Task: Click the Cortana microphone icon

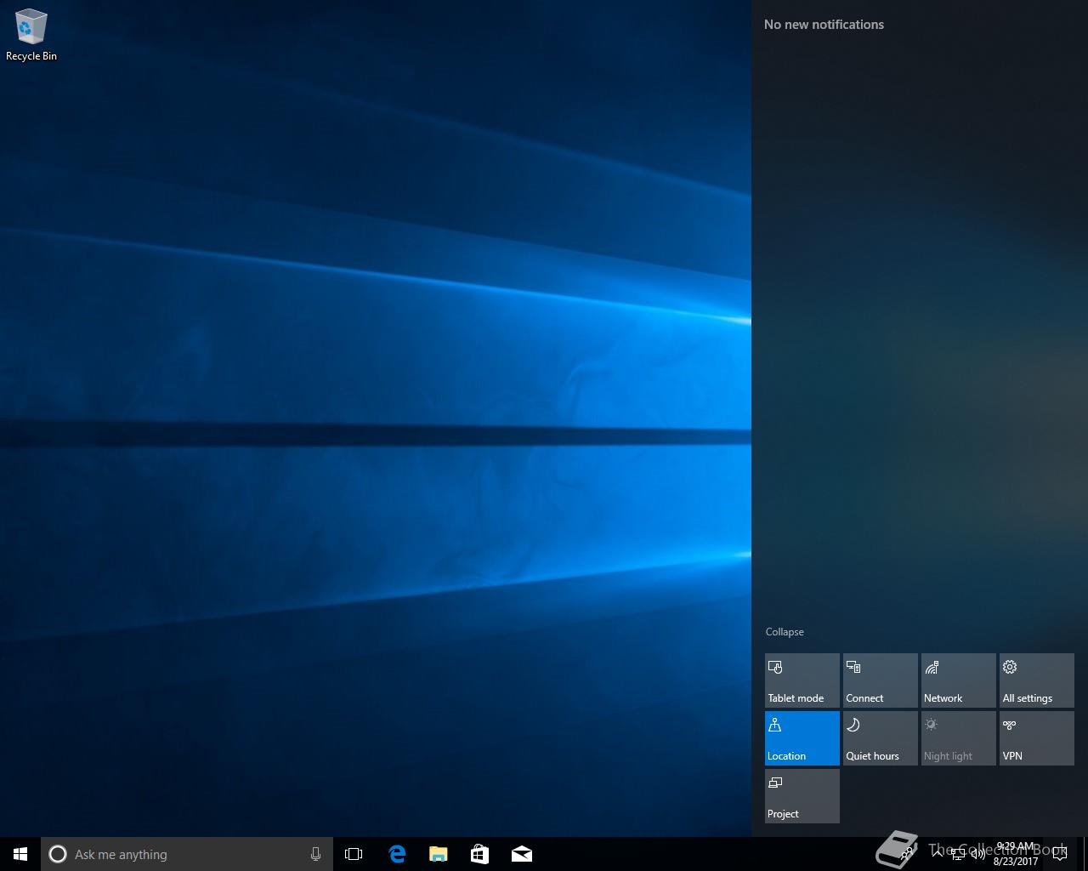Action: pyautogui.click(x=315, y=854)
